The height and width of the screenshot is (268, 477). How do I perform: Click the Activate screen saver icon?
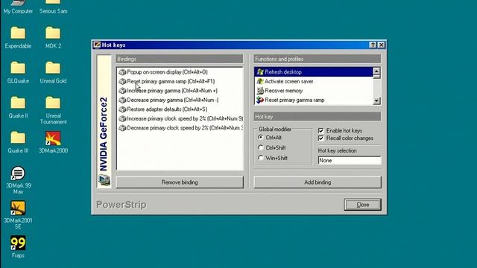tap(260, 81)
